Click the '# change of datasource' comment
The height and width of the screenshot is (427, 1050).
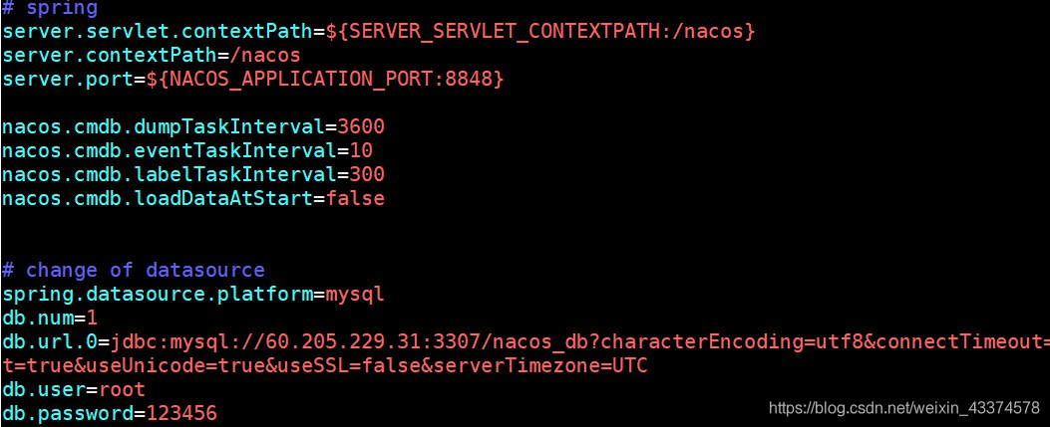point(133,270)
